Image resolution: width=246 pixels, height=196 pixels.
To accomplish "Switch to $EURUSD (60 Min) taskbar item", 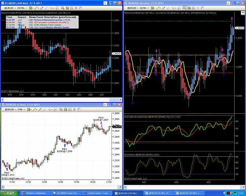I will [x=190, y=193].
